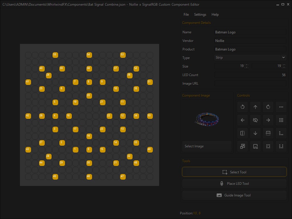Click the Select Image button

[x=207, y=146]
